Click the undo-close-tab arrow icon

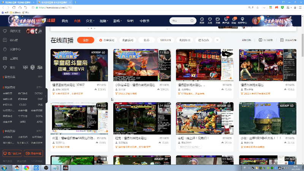click(x=26, y=8)
